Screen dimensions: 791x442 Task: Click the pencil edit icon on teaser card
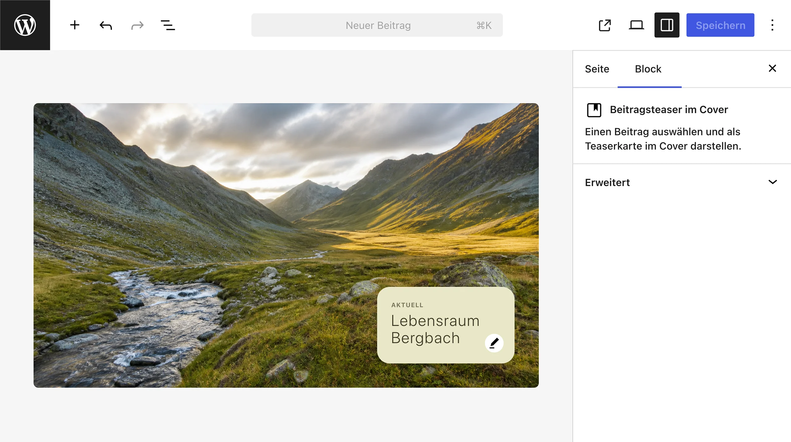pos(494,343)
